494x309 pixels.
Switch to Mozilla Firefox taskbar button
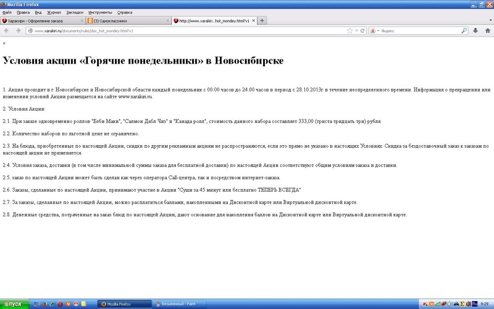point(125,304)
